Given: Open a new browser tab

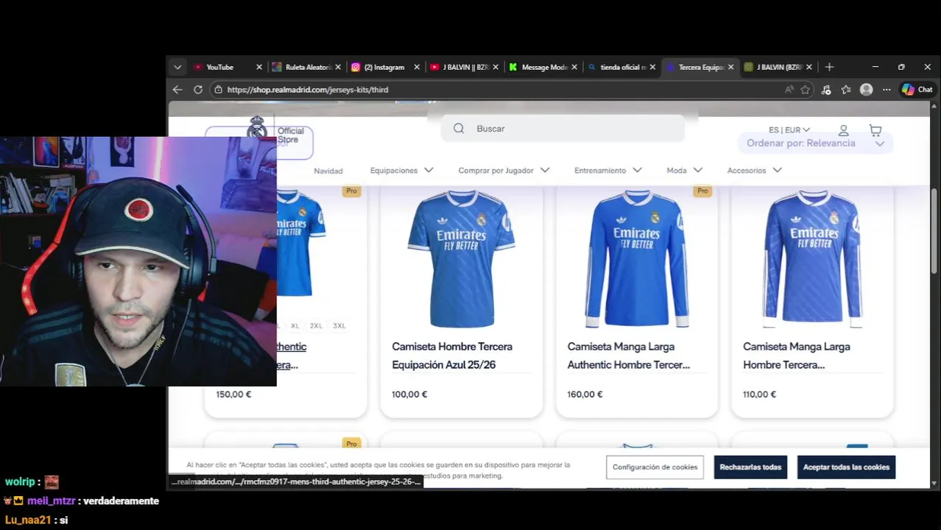Looking at the screenshot, I should pyautogui.click(x=829, y=67).
